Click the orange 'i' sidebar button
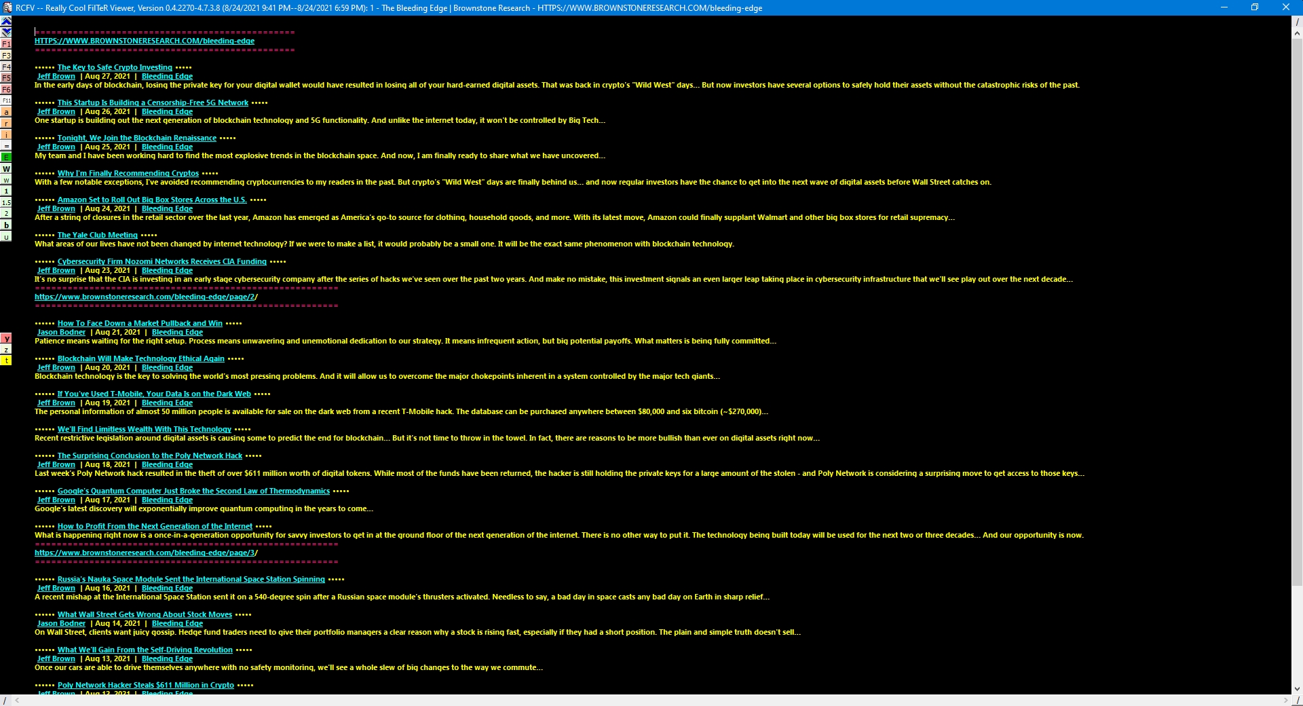The height and width of the screenshot is (706, 1303). tap(6, 134)
